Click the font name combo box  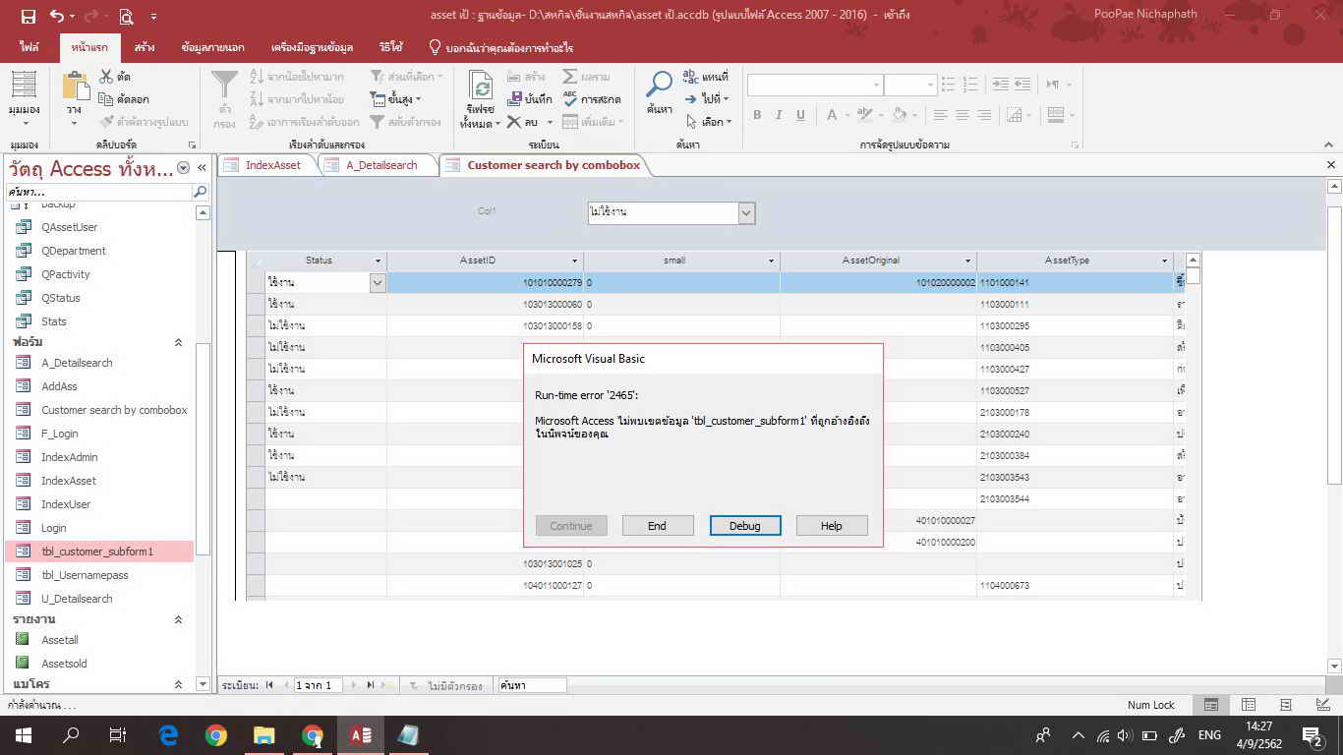pos(814,85)
